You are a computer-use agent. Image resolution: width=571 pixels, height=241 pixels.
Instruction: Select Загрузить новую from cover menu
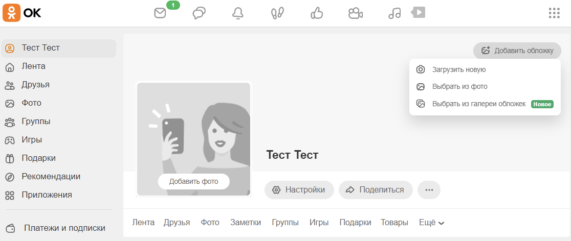[458, 69]
